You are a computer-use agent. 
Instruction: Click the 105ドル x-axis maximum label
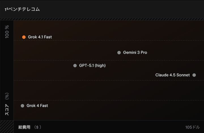tap(192, 127)
